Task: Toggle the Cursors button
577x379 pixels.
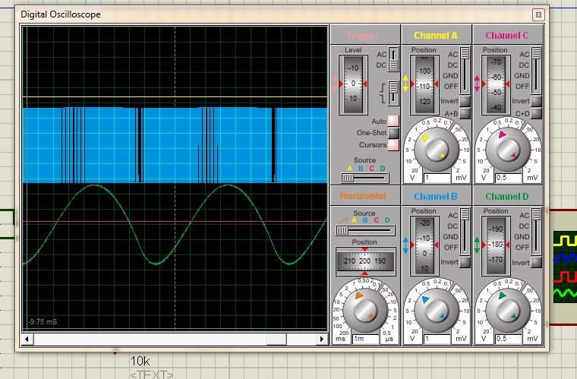Action: pyautogui.click(x=393, y=145)
